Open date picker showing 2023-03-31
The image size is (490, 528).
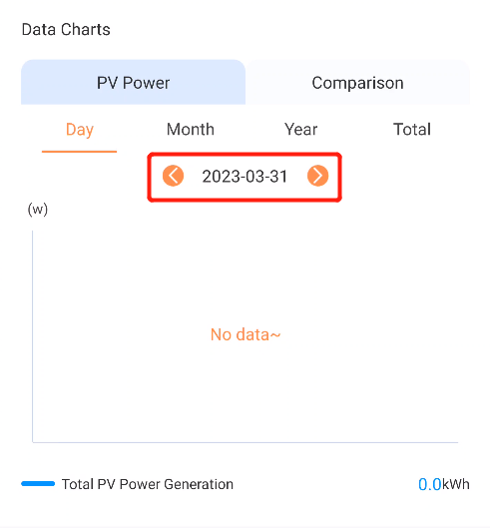pos(245,176)
